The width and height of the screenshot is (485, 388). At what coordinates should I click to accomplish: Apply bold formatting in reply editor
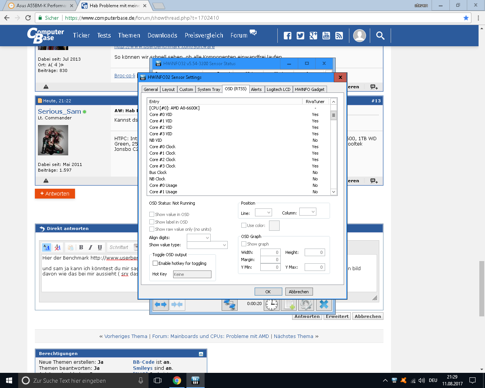(x=81, y=247)
